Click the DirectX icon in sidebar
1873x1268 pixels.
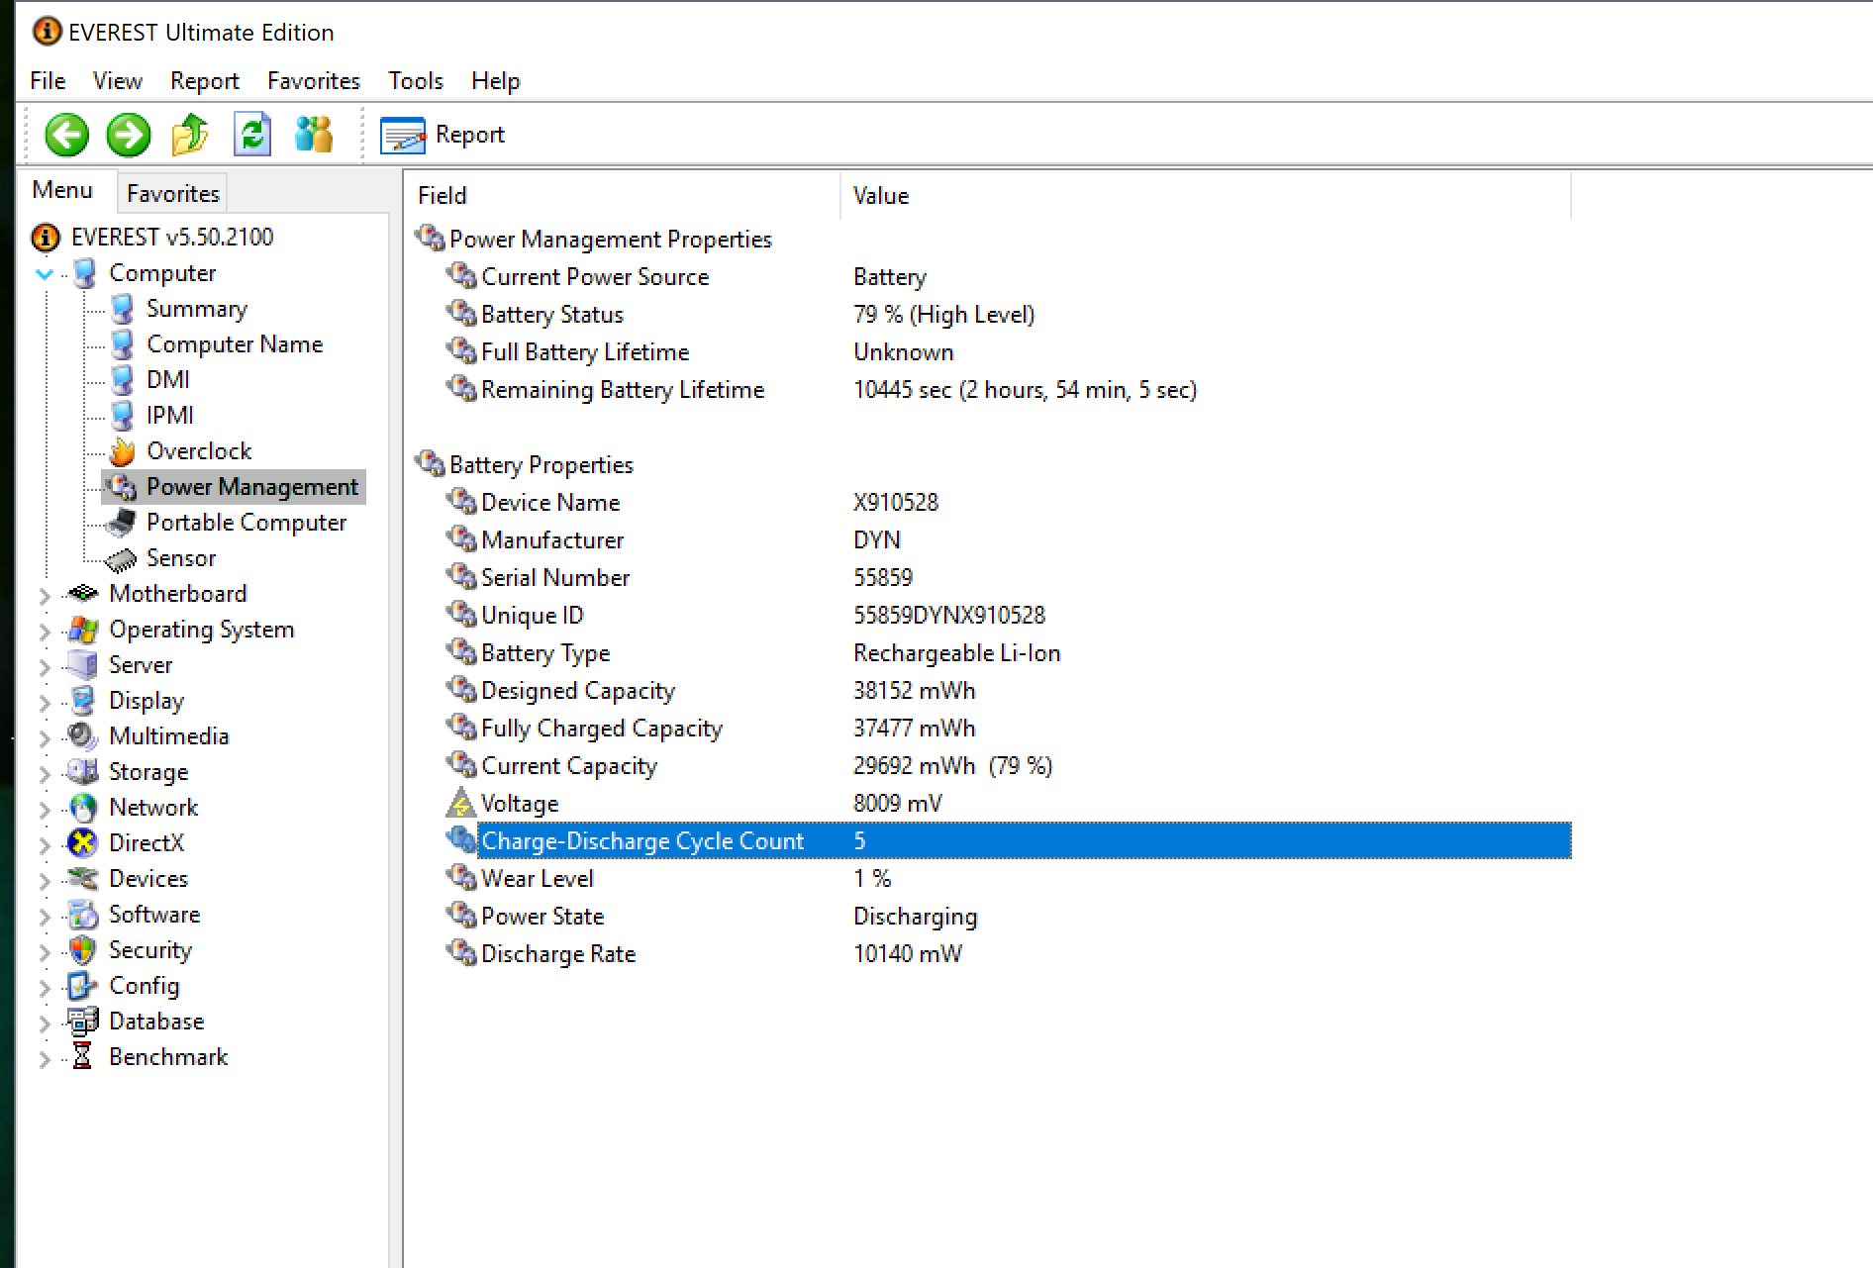(x=82, y=843)
